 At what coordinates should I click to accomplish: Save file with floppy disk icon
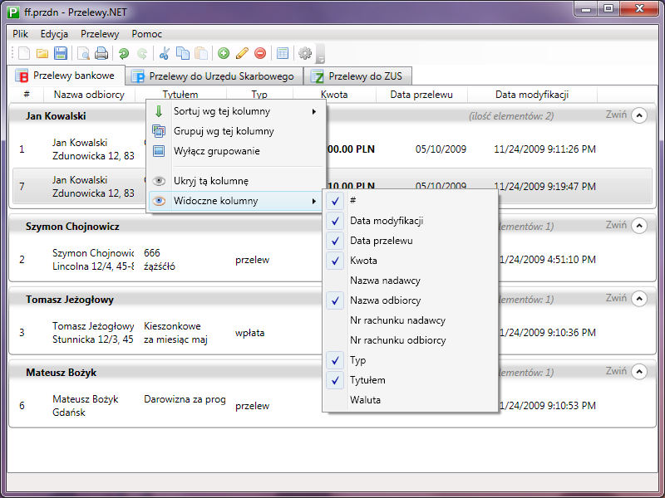pyautogui.click(x=61, y=53)
